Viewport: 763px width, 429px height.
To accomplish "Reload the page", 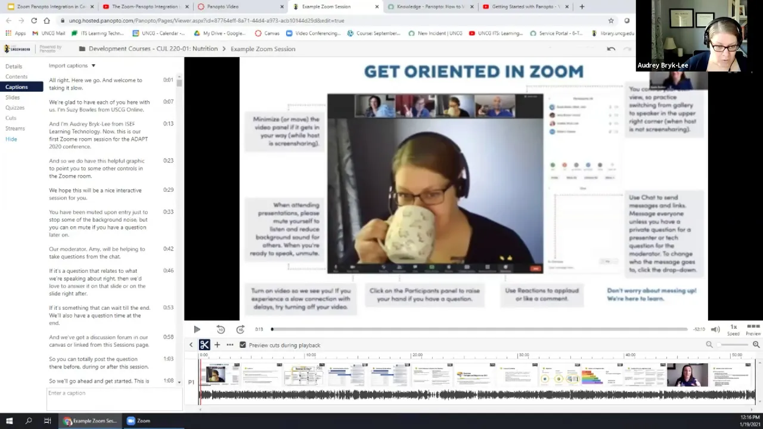I will coord(33,20).
